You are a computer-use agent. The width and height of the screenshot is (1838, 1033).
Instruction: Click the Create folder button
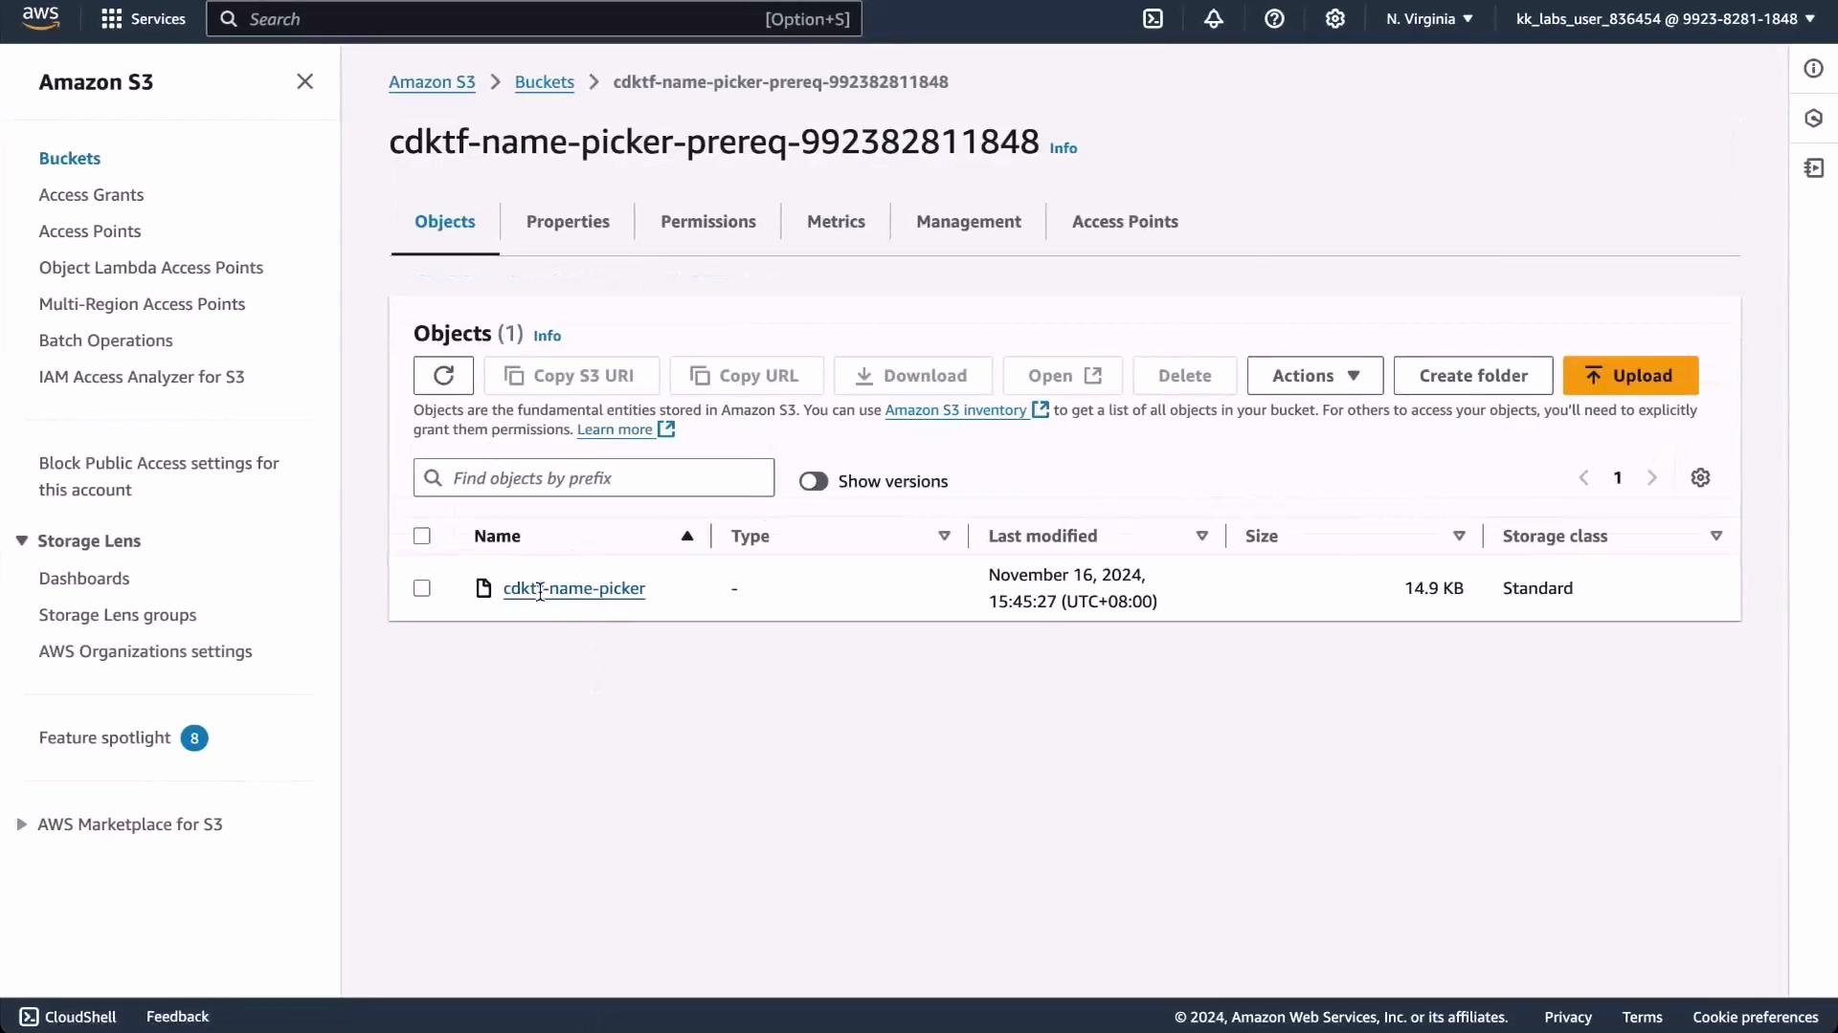(x=1473, y=376)
